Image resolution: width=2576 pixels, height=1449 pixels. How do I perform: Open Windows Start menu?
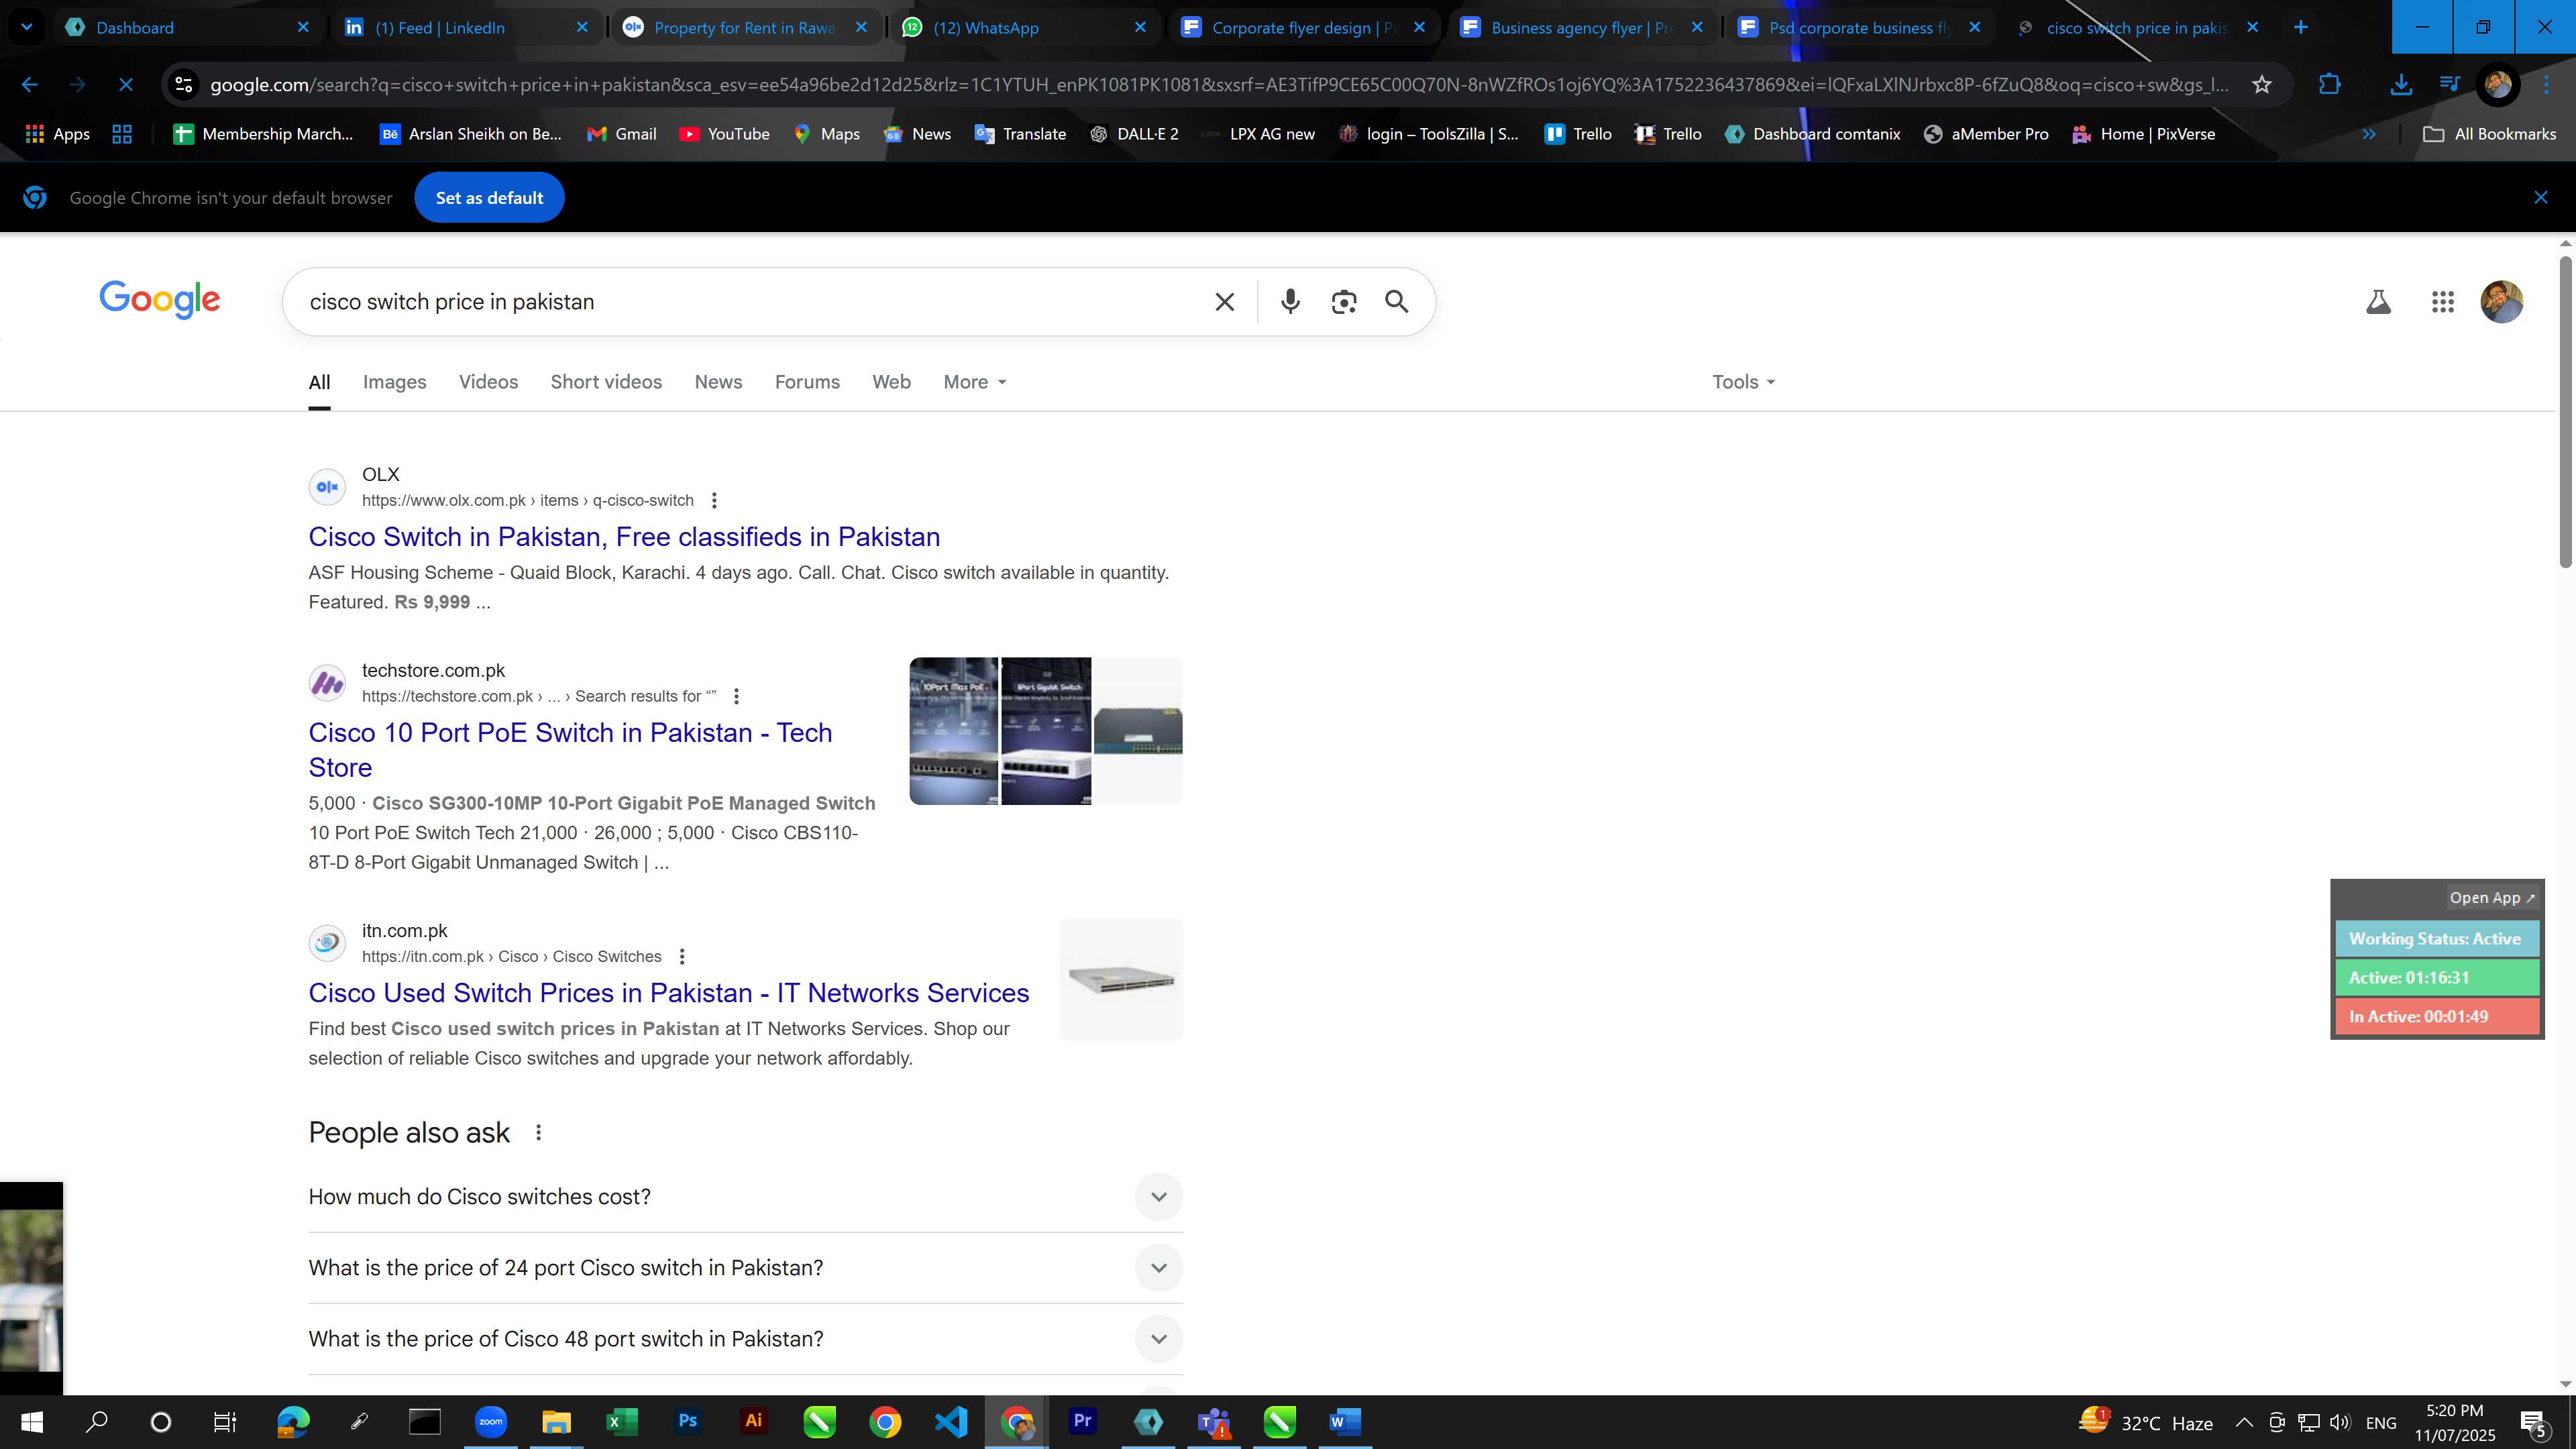[x=31, y=1421]
